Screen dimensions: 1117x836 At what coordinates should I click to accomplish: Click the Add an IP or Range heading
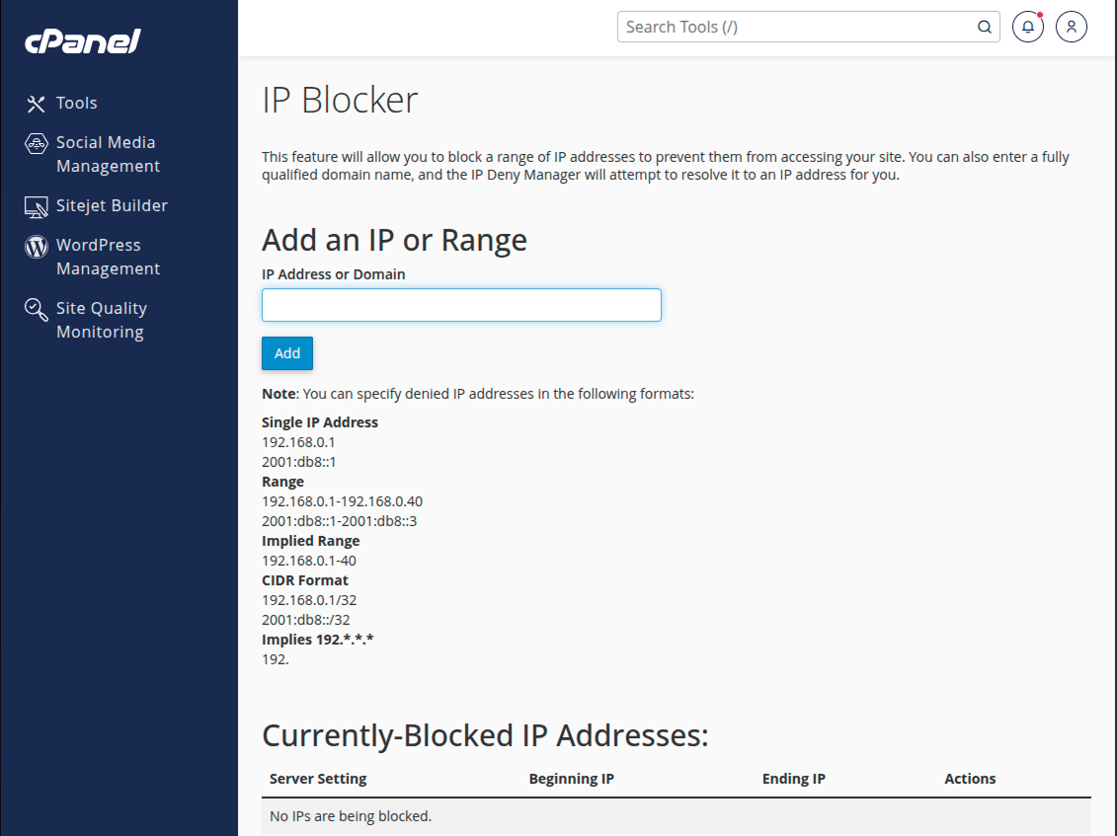395,240
